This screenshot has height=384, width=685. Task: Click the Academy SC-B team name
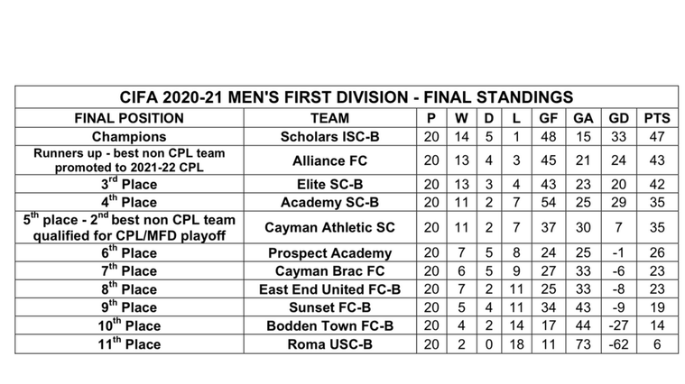(x=329, y=203)
